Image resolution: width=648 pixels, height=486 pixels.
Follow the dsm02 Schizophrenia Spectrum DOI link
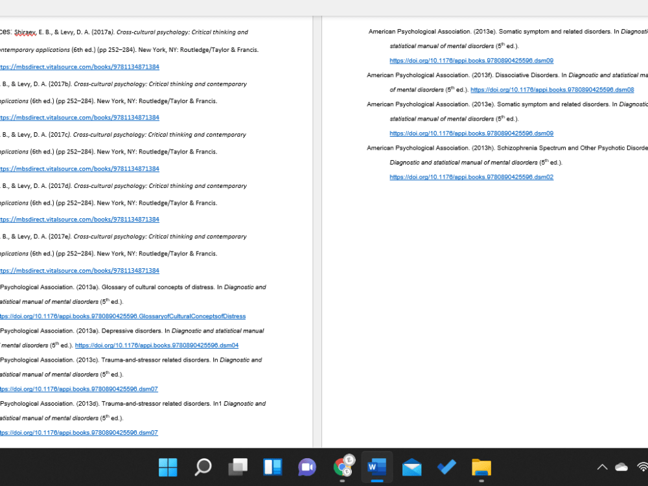(x=471, y=177)
